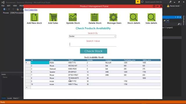Image resolution: width=186 pixels, height=104 pixels.
Task: Open VIEW menu in Visual Studio
Action: point(15,6)
